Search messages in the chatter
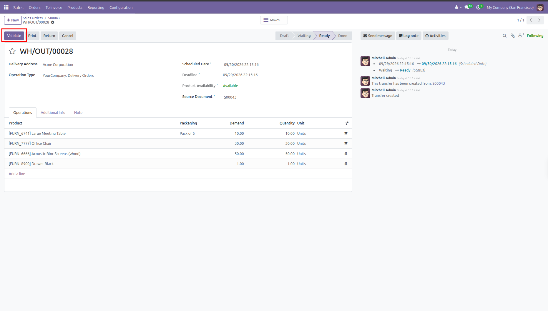 pyautogui.click(x=504, y=36)
